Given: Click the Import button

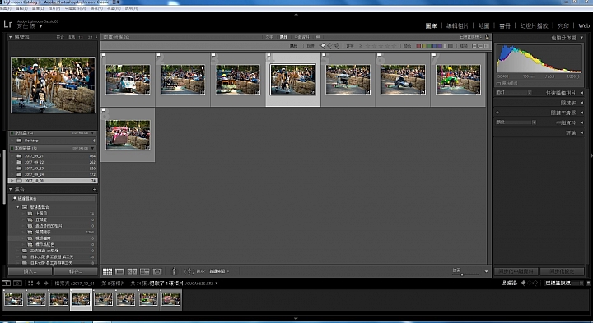Looking at the screenshot, I should click(x=30, y=271).
